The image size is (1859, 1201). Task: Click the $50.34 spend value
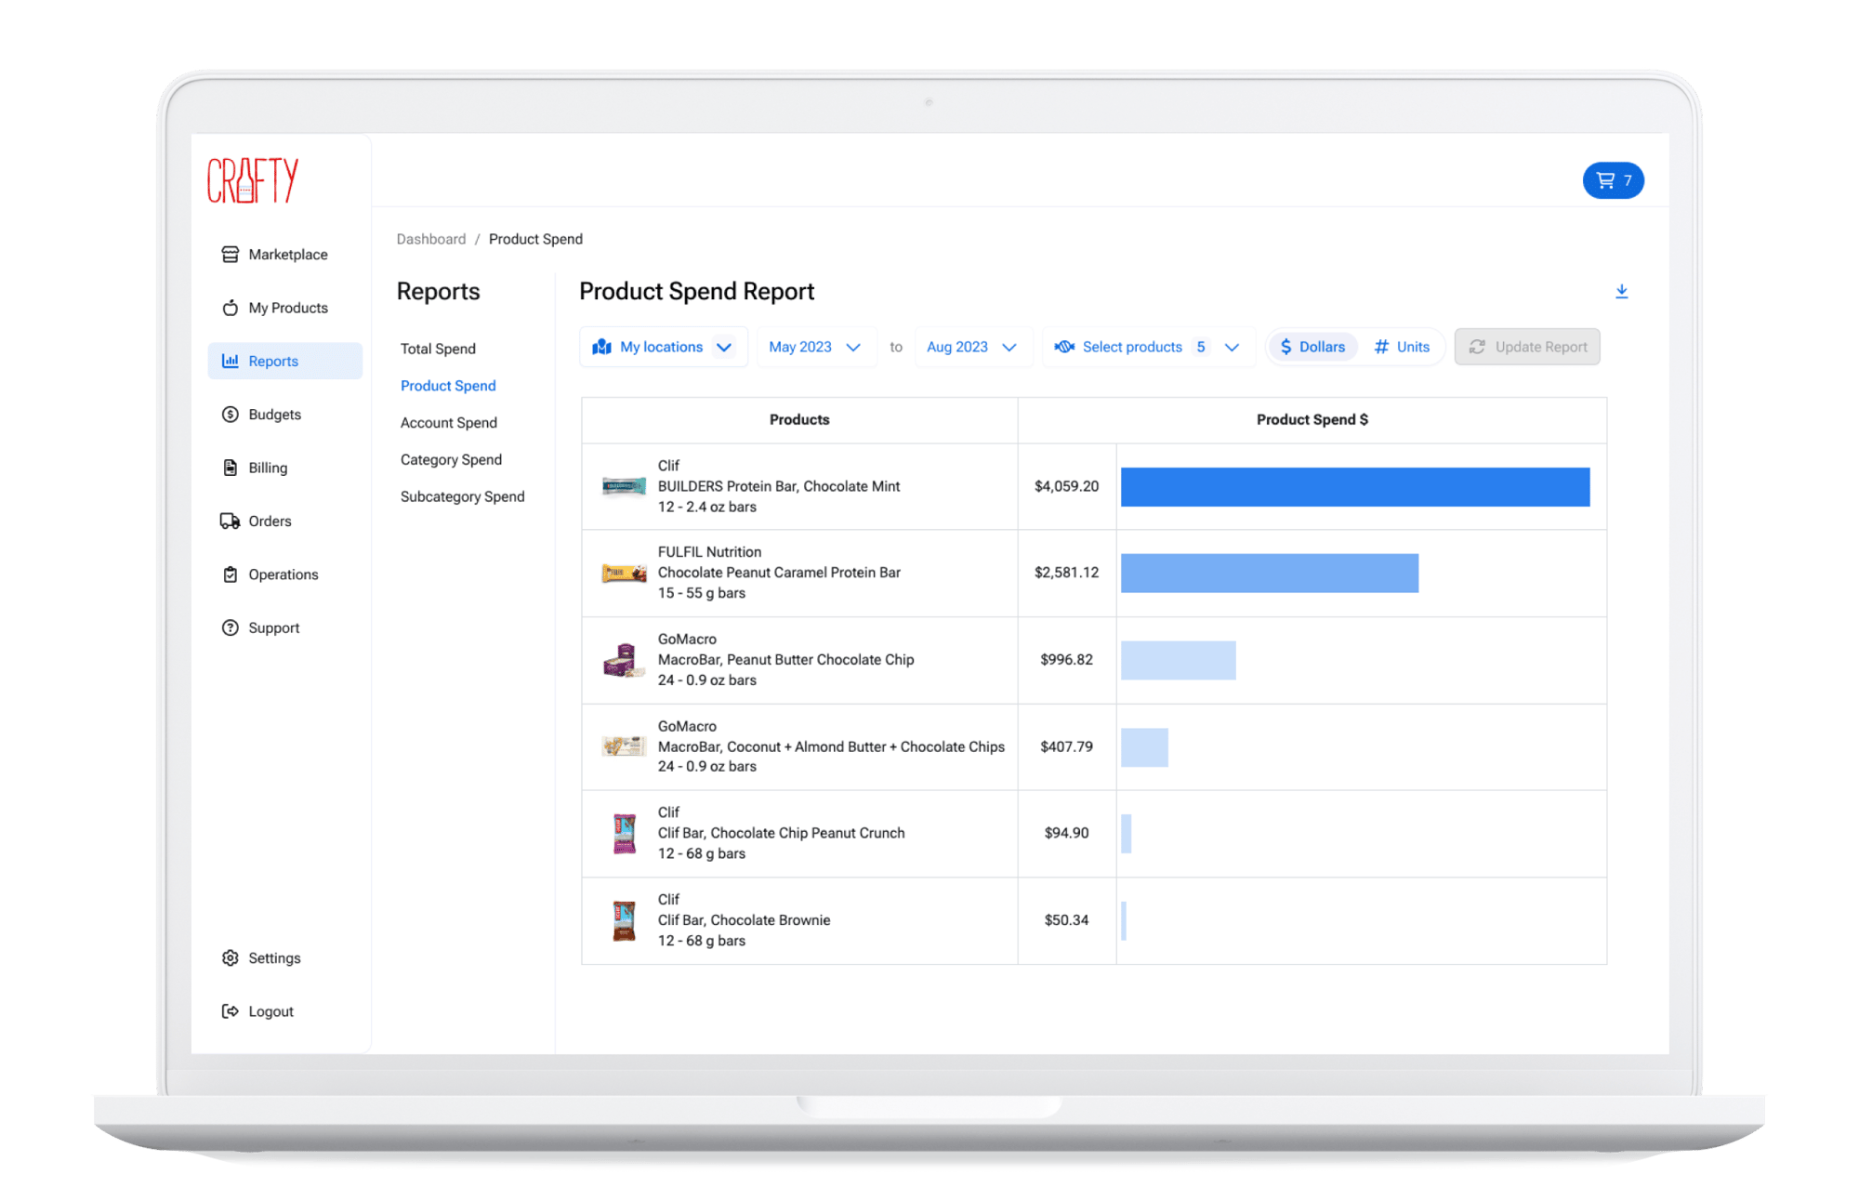(1066, 920)
